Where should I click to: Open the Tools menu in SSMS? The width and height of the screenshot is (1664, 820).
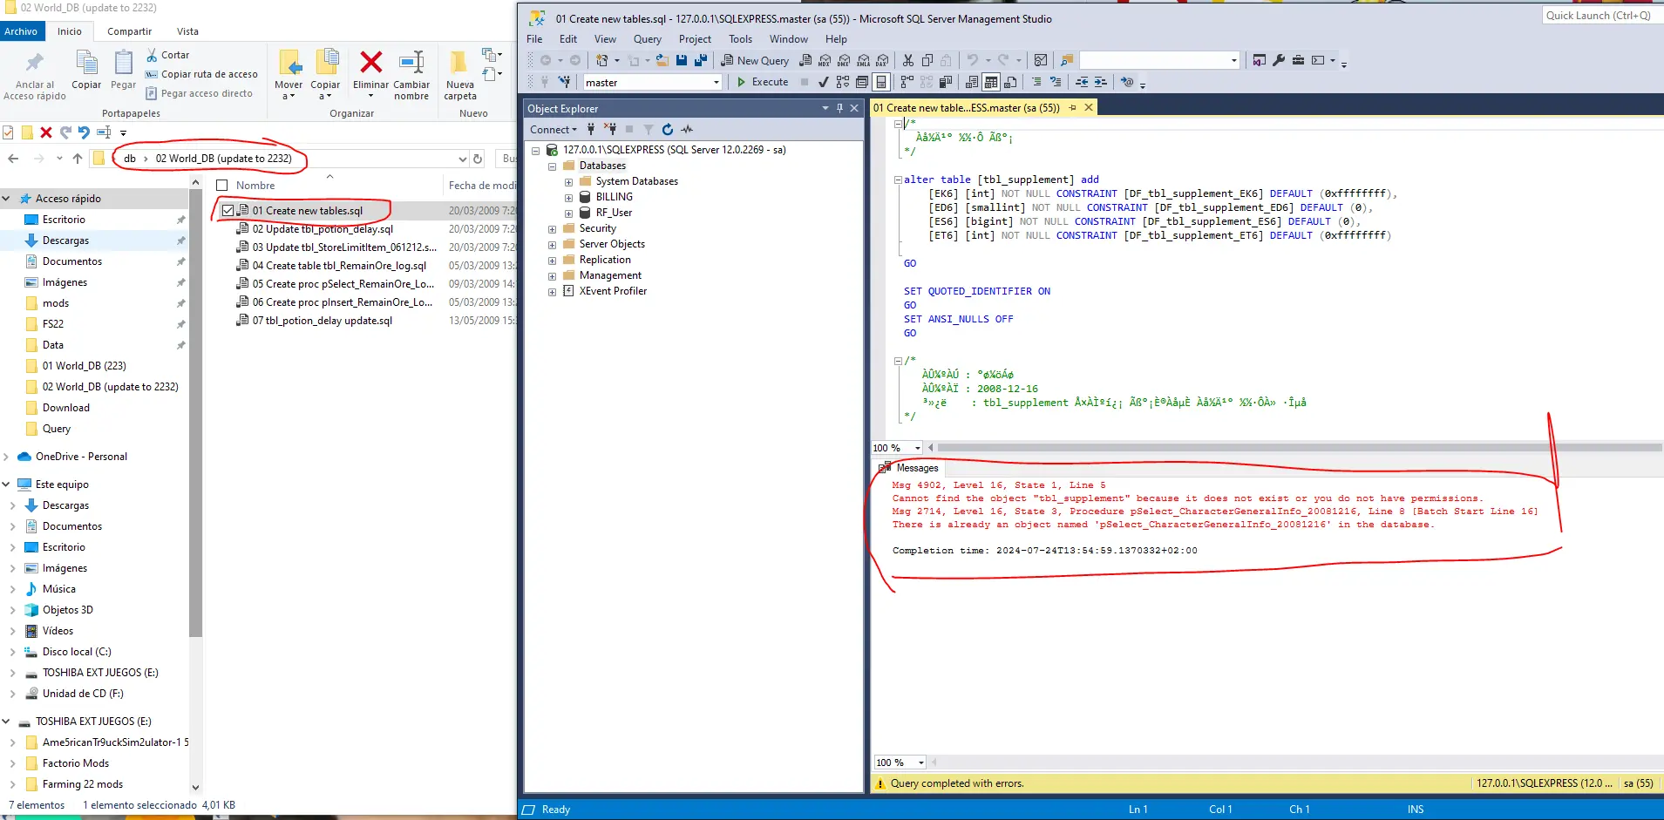(740, 39)
